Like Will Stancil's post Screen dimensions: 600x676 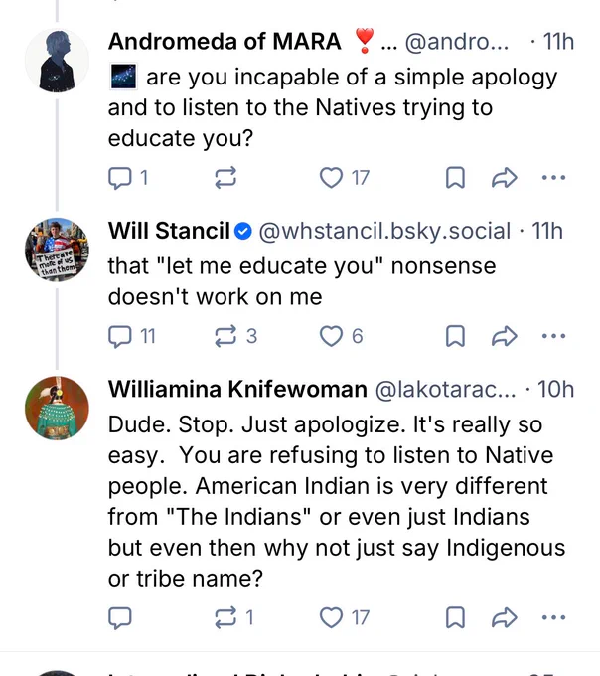pos(331,336)
